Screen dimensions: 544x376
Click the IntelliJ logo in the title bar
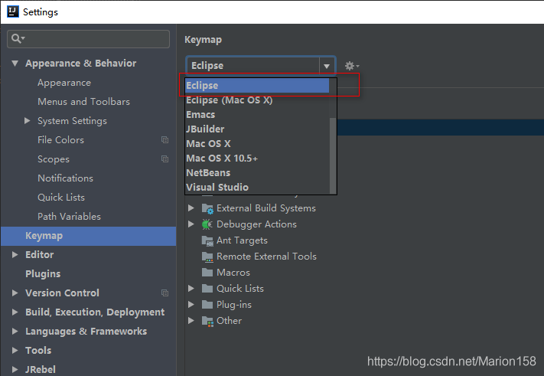(13, 11)
